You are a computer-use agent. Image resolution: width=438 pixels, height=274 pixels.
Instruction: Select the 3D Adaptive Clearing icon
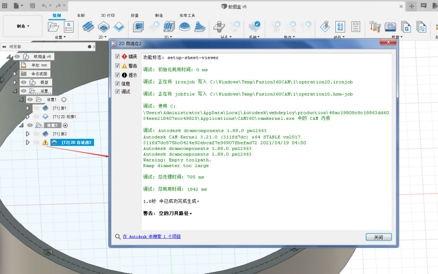(138, 27)
